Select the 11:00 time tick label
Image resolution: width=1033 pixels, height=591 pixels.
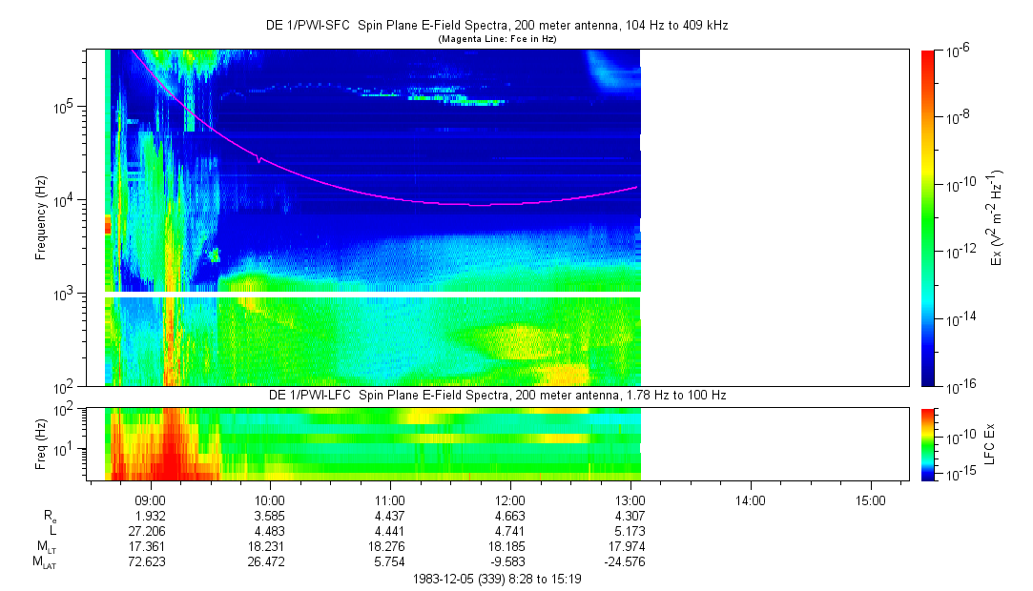[390, 499]
